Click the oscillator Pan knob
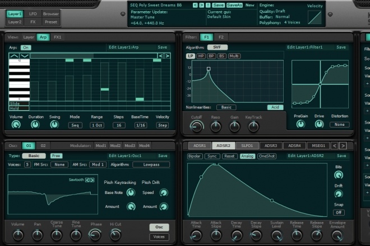 coord(38,235)
